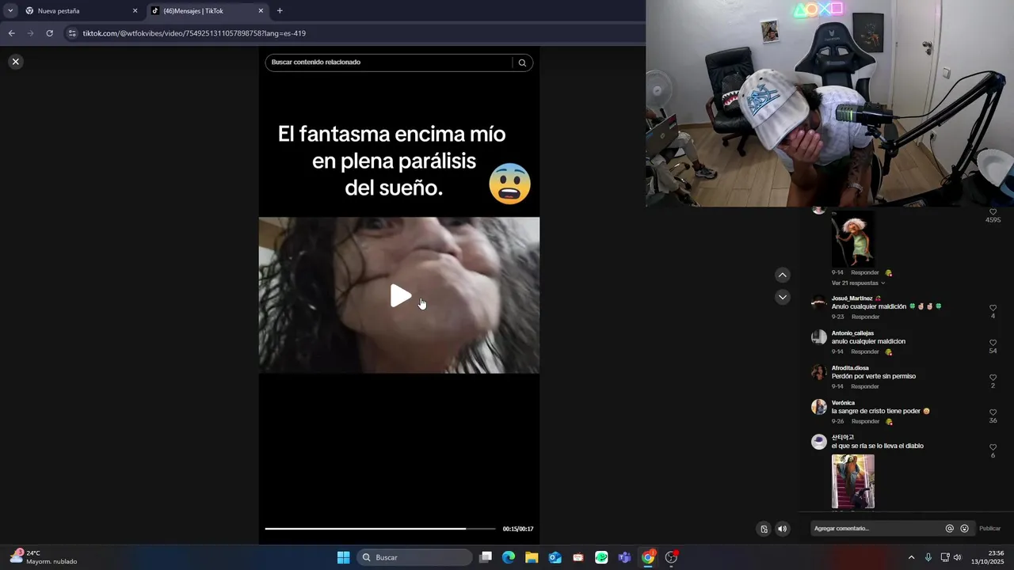Open a new browser tab with plus
1014x570 pixels.
280,11
